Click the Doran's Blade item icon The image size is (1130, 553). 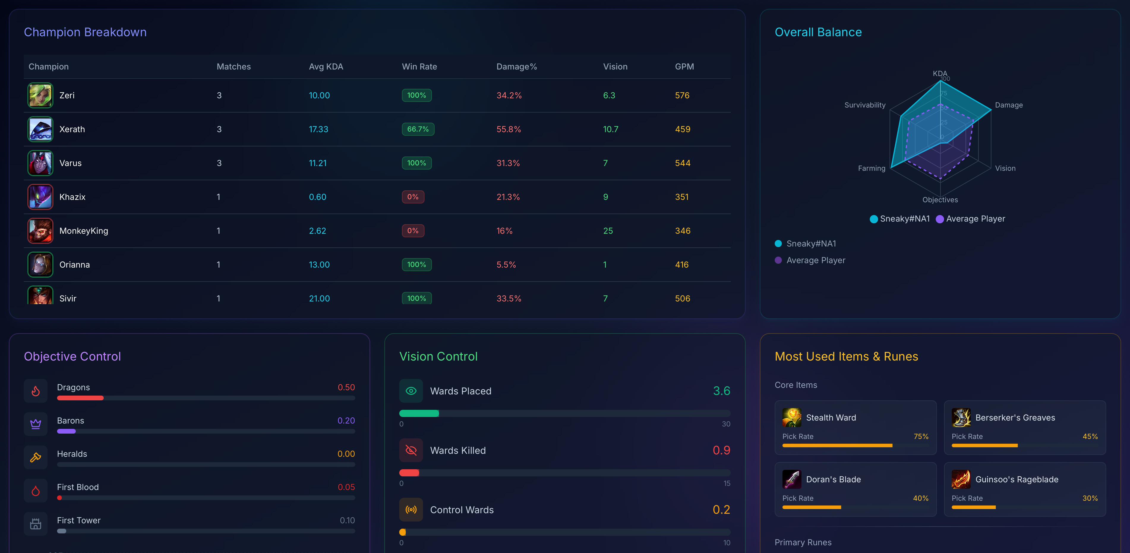(791, 479)
